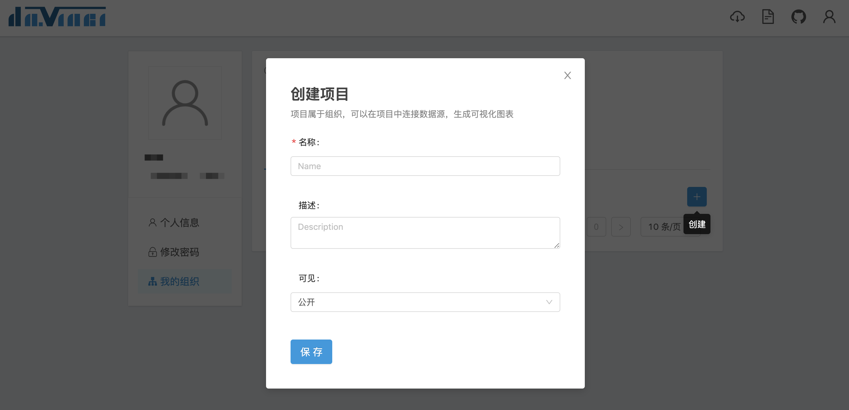Click the page number 0 box

click(x=596, y=227)
